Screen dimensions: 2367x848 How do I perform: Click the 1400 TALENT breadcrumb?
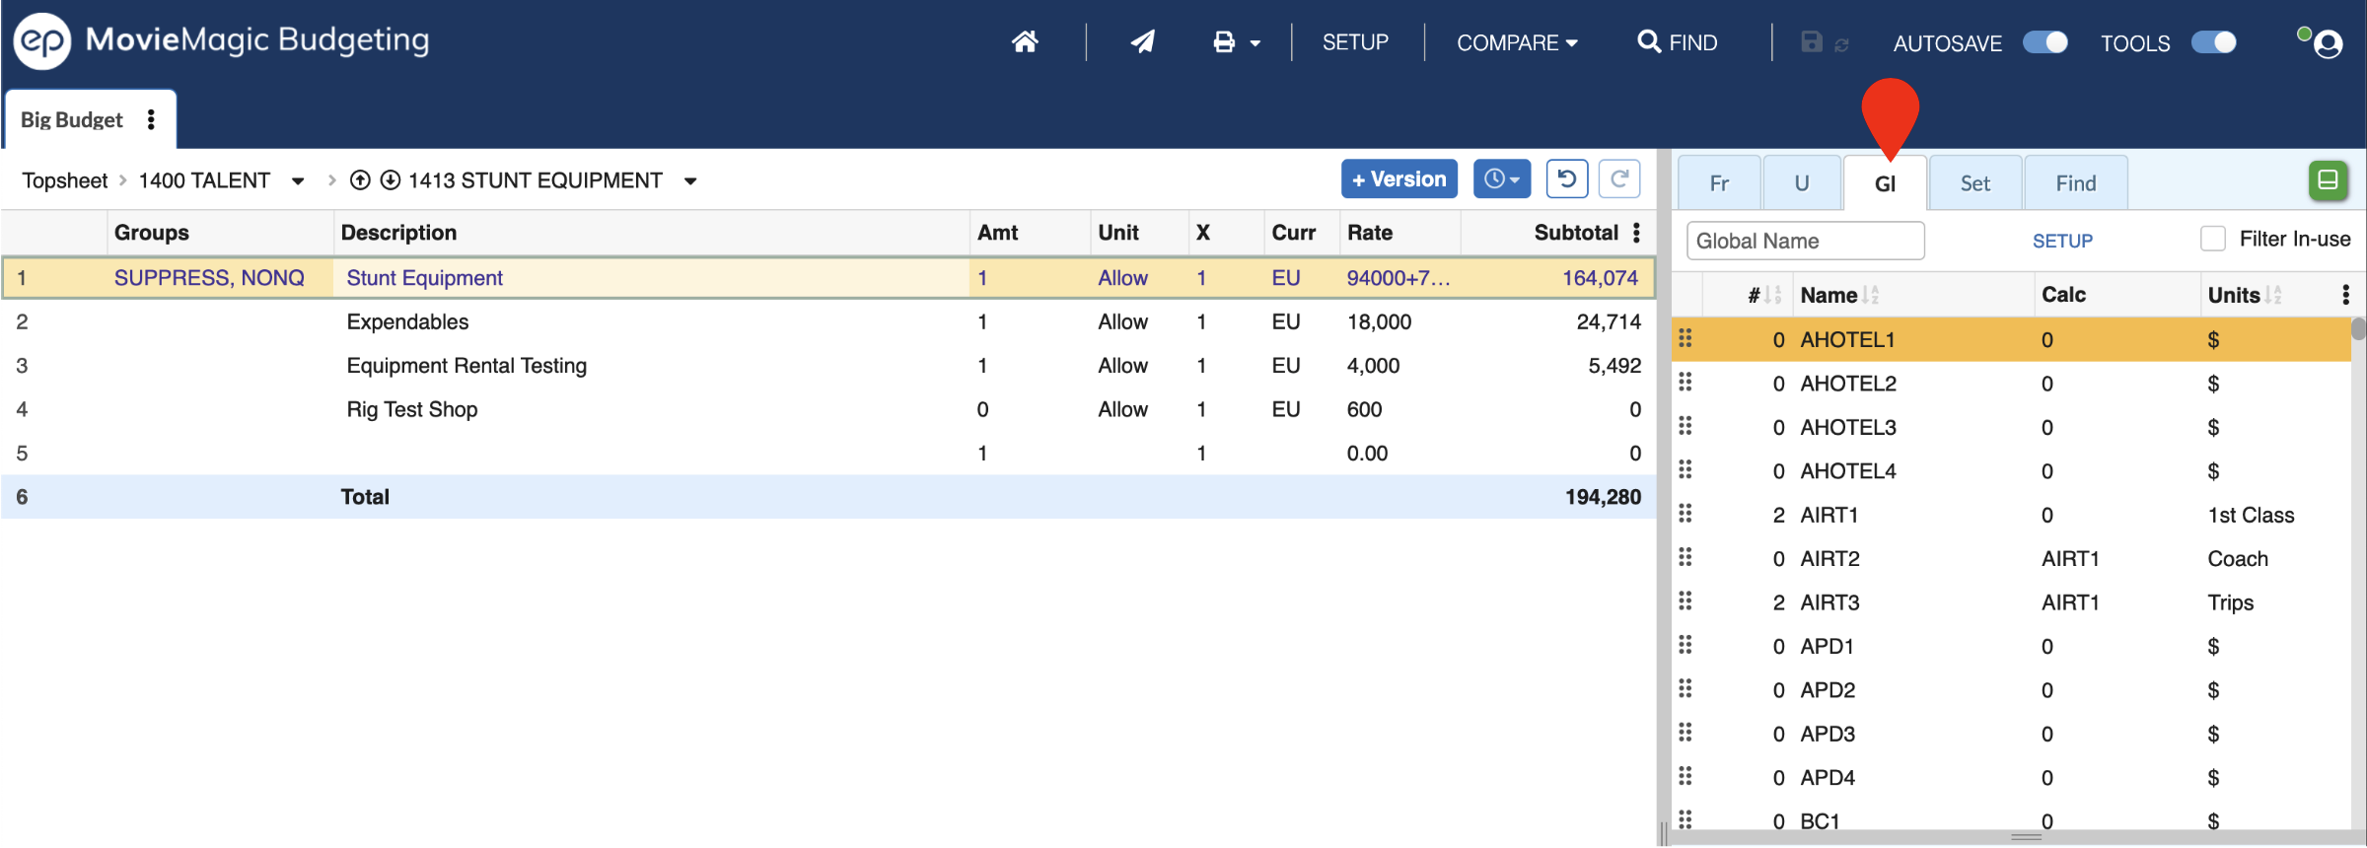[204, 181]
